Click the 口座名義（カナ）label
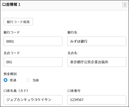The height and width of the screenshot is (107, 129). [16, 91]
